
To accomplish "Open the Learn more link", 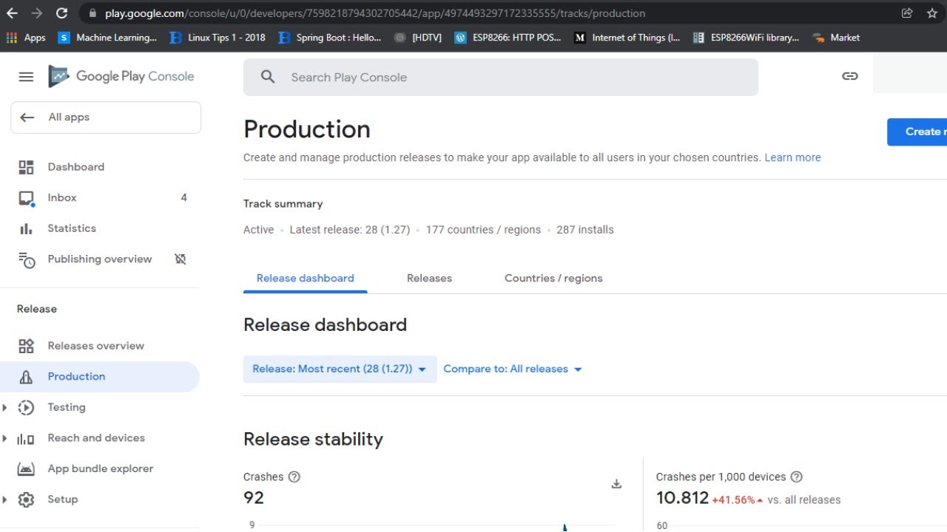I will click(x=792, y=157).
